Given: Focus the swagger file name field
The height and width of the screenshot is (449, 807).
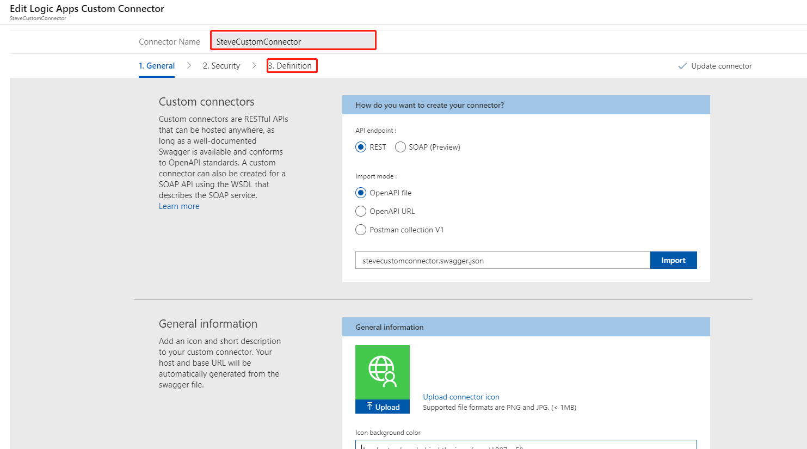Looking at the screenshot, I should point(503,260).
